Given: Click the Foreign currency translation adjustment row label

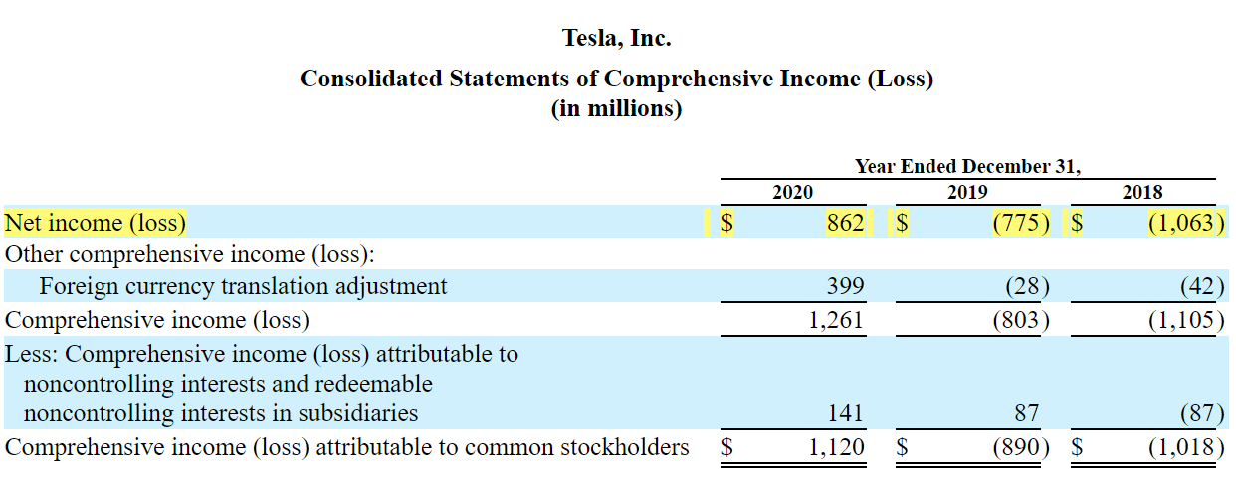Looking at the screenshot, I should tap(243, 287).
